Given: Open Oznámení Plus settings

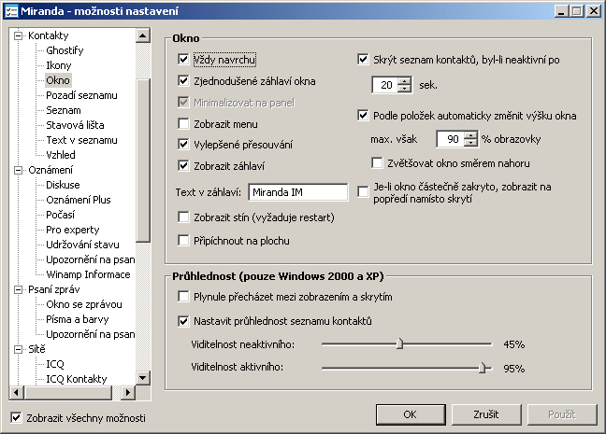Looking at the screenshot, I should 78,200.
